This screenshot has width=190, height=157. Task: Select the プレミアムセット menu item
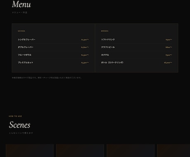point(26,62)
